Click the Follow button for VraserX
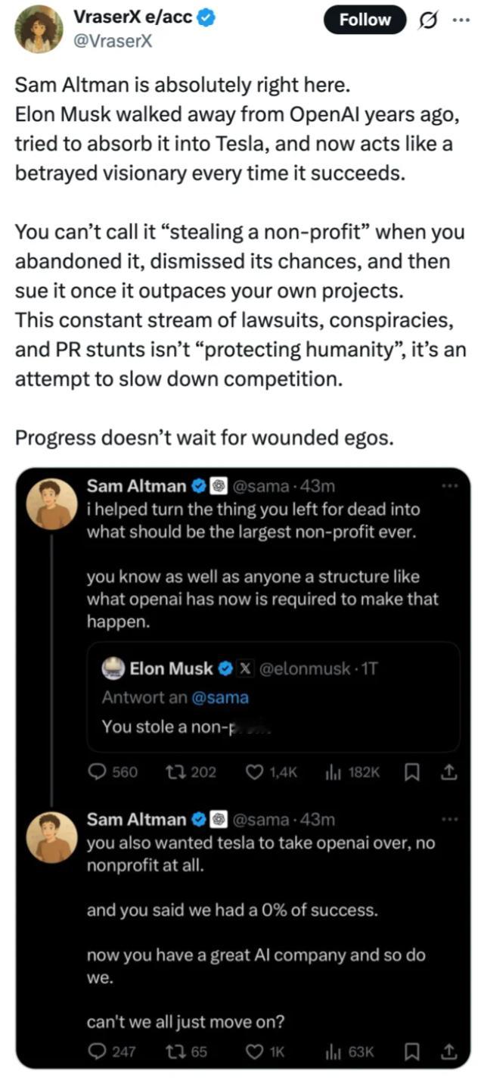Viewport: 484px width, 1081px height. click(x=365, y=20)
